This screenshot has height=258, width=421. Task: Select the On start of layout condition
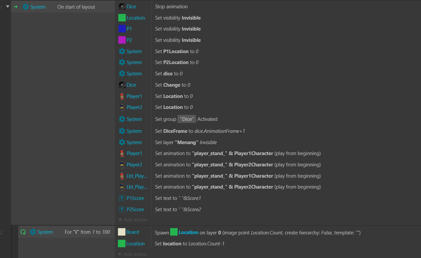(76, 7)
